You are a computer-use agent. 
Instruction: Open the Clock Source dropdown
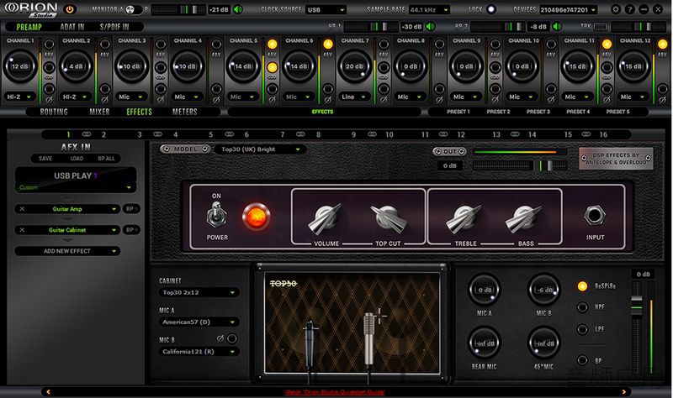(326, 9)
